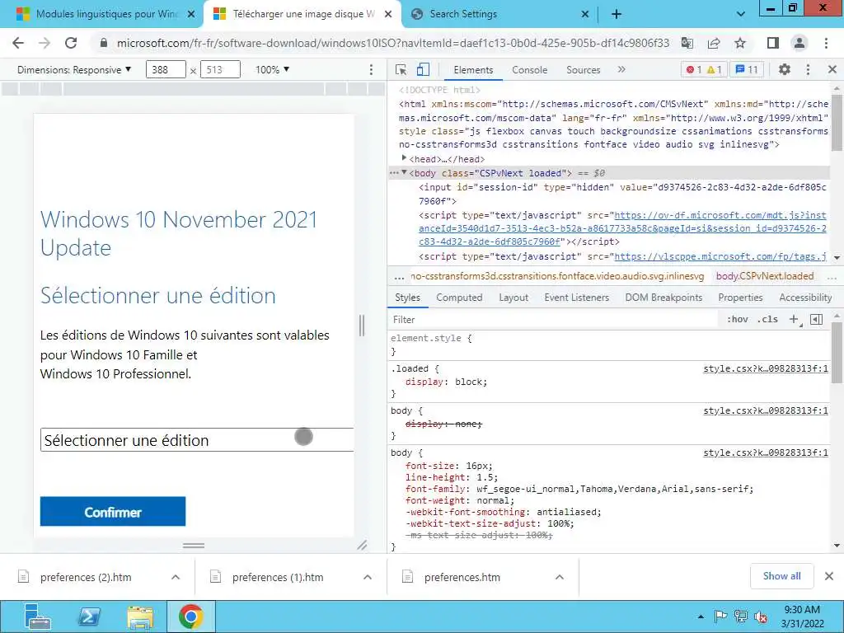The height and width of the screenshot is (633, 844).
Task: Toggle the device toolbar icon
Action: coord(423,69)
